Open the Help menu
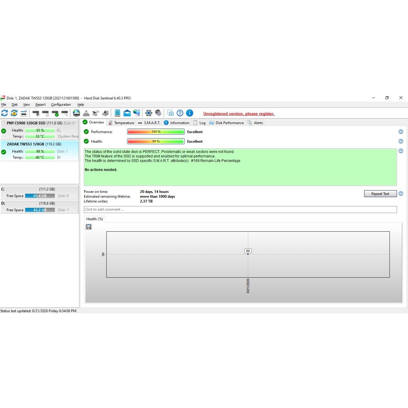408x408 pixels. [x=81, y=105]
